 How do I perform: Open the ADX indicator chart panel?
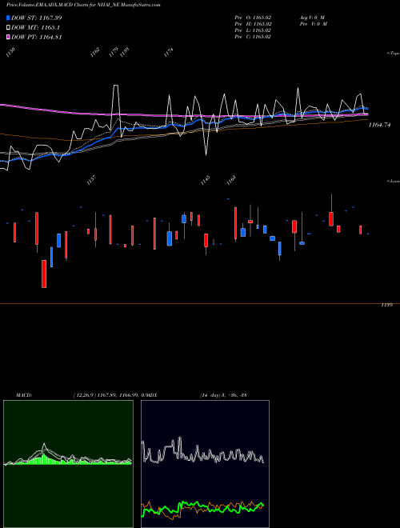(x=205, y=464)
